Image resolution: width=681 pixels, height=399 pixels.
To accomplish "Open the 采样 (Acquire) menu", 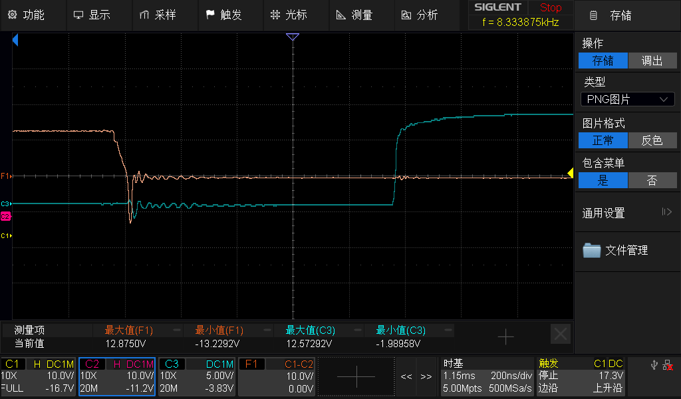I will [x=165, y=15].
